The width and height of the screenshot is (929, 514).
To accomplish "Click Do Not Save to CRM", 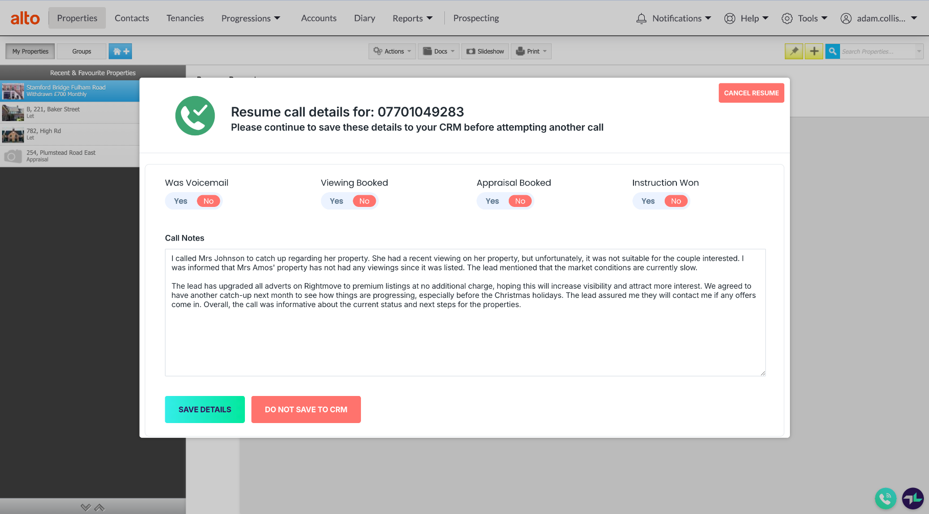I will coord(306,410).
